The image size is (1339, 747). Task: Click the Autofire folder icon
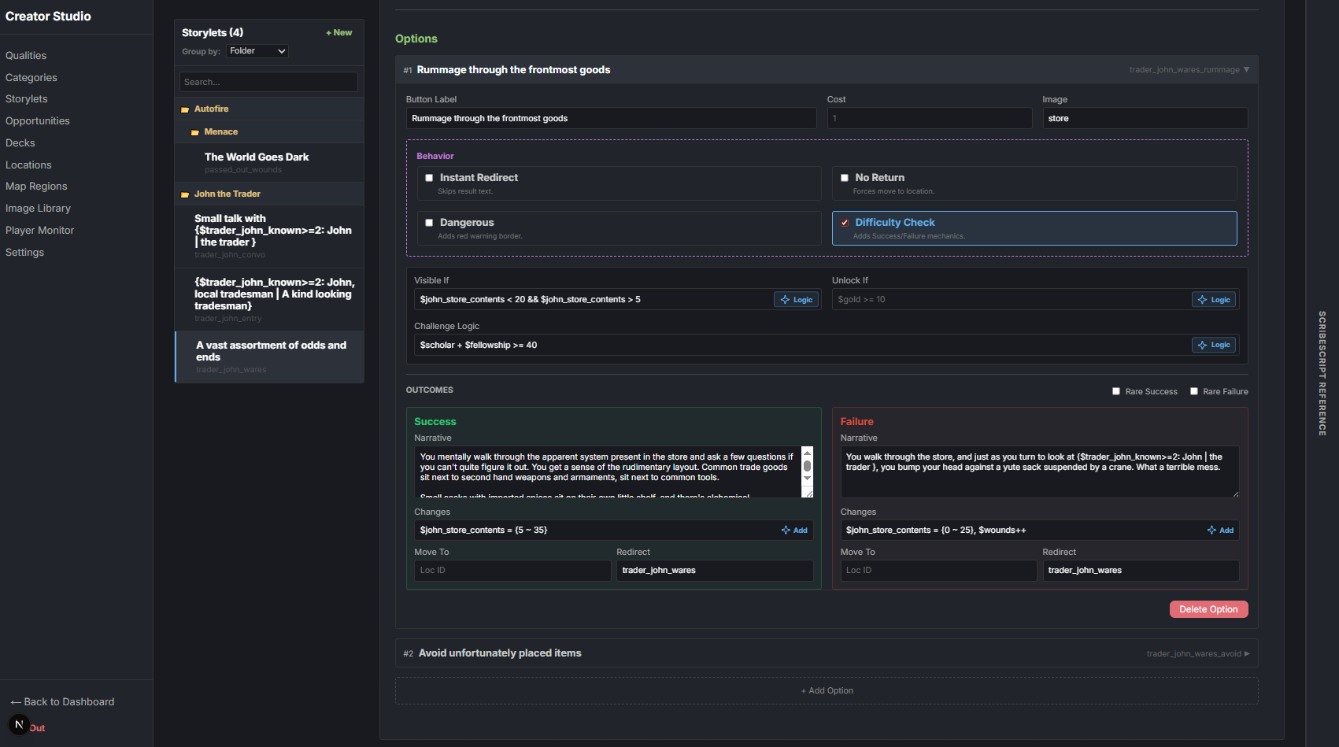pyautogui.click(x=185, y=109)
